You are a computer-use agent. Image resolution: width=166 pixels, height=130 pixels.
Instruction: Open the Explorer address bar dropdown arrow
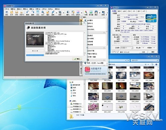[125, 61]
